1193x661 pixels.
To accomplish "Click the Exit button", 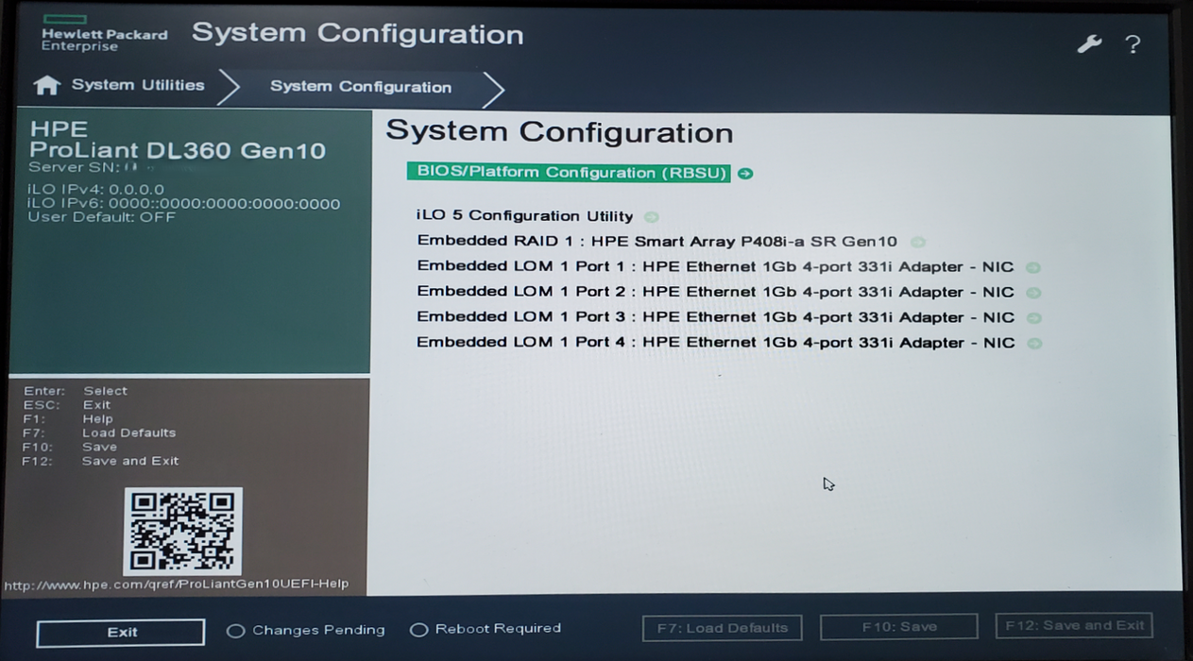I will (x=121, y=633).
